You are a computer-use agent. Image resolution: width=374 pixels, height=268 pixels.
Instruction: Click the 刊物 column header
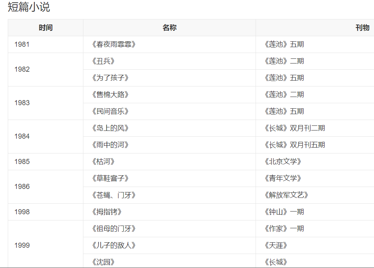[x=362, y=28]
